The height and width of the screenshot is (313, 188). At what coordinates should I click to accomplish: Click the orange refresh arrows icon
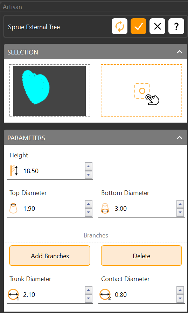120,26
